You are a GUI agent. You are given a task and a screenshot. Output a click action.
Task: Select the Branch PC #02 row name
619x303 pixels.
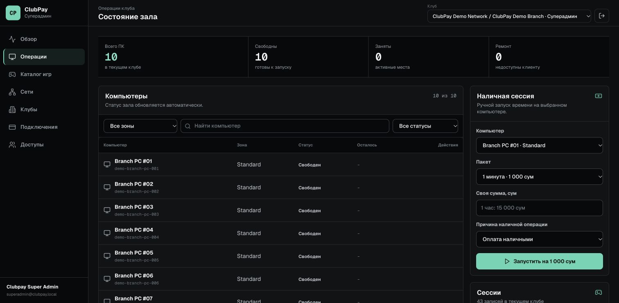click(134, 184)
